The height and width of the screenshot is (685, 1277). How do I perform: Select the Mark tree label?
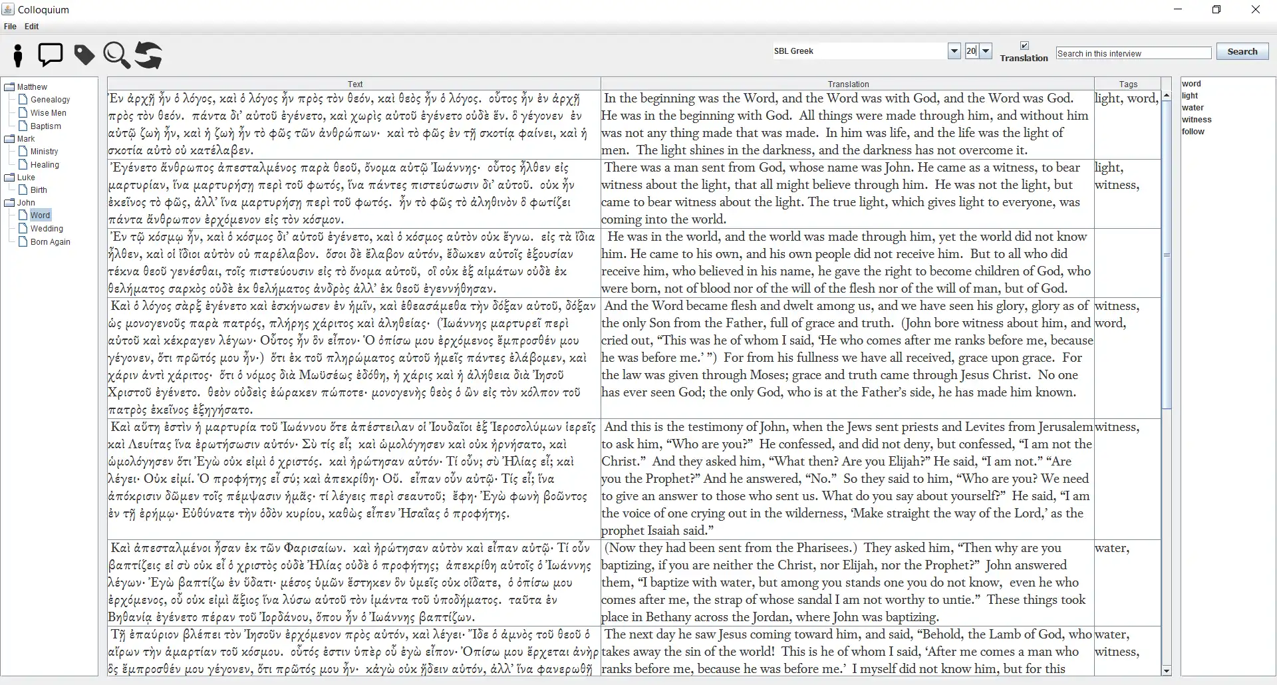pos(26,139)
